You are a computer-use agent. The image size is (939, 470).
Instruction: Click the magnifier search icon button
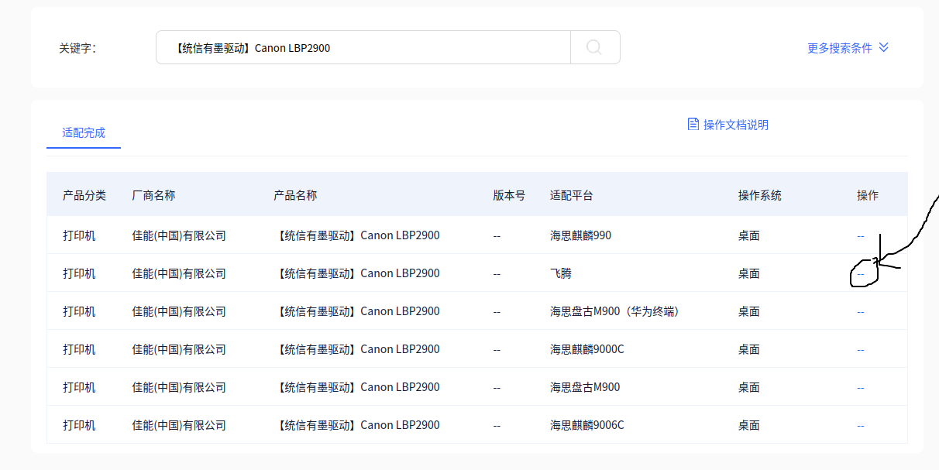click(x=595, y=47)
